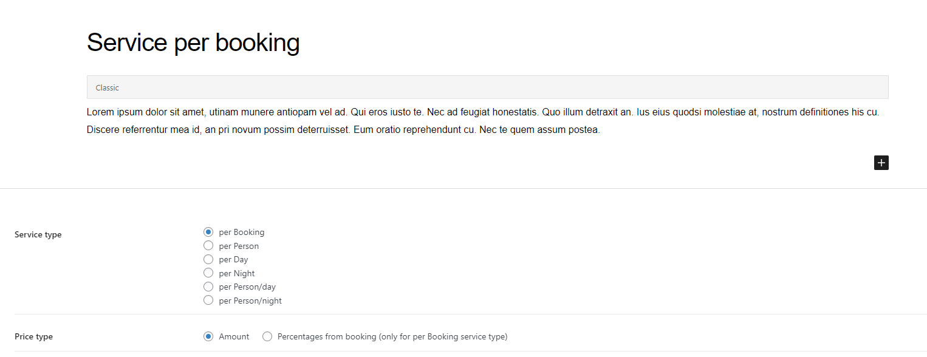
Task: Select the 'Amount' price type radio circle
Action: click(x=208, y=336)
